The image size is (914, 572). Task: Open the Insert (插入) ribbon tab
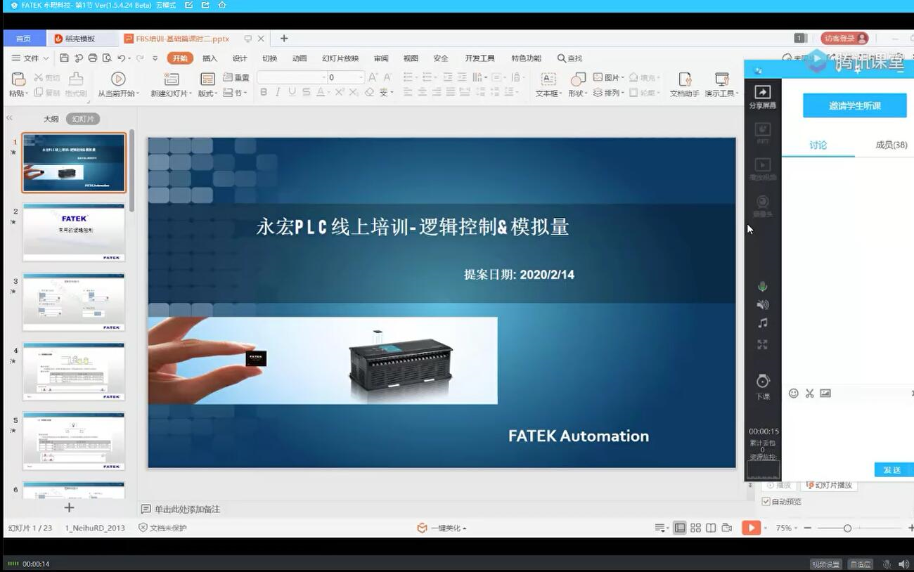pos(210,58)
